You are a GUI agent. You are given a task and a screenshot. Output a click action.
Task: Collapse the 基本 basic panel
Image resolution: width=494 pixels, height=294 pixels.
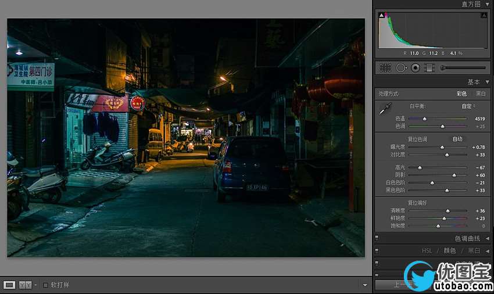coord(487,83)
